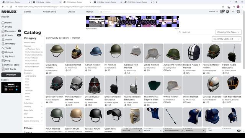Click View All Items link
245x138 pixels.
click(x=29, y=43)
